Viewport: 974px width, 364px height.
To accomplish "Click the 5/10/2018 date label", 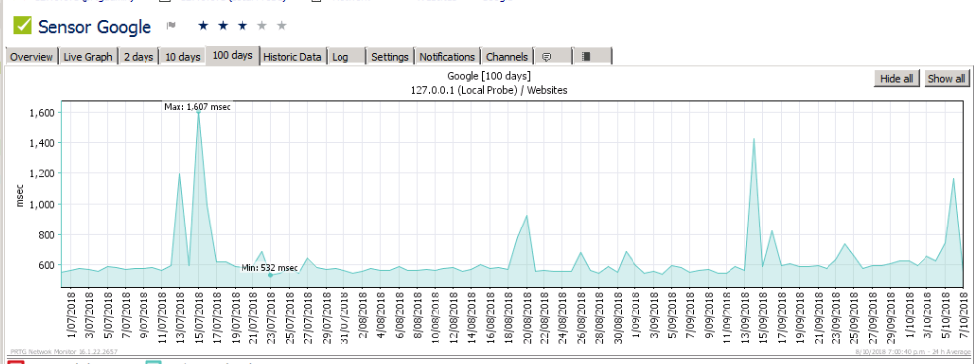I will [945, 316].
